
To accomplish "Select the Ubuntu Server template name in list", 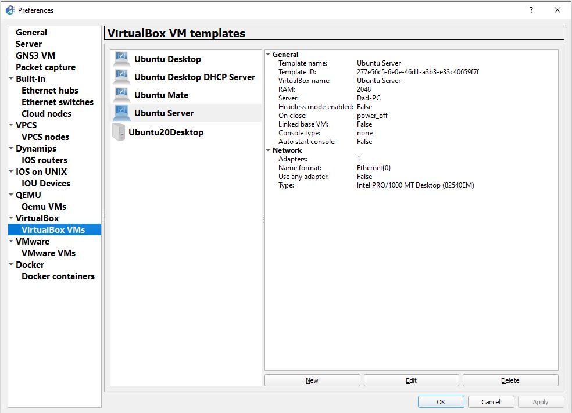I will [x=164, y=113].
